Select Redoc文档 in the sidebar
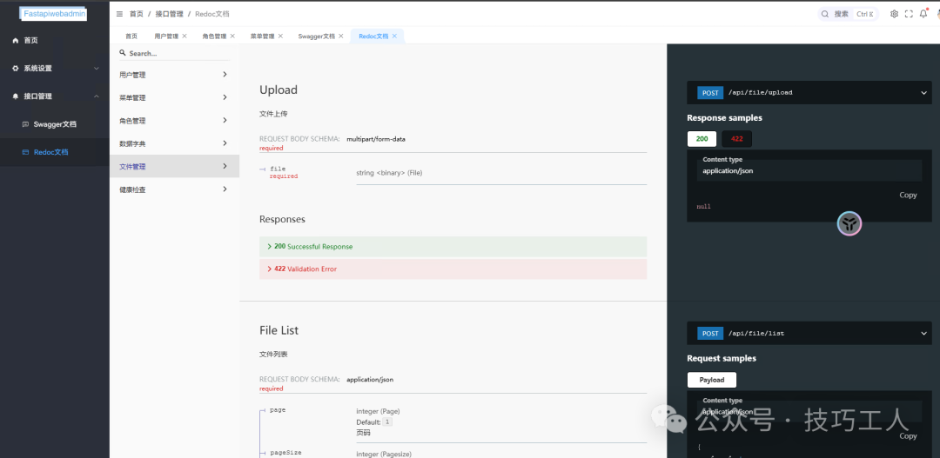This screenshot has width=940, height=458. click(55, 152)
